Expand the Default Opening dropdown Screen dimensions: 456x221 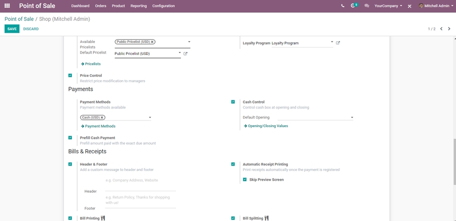click(352, 118)
